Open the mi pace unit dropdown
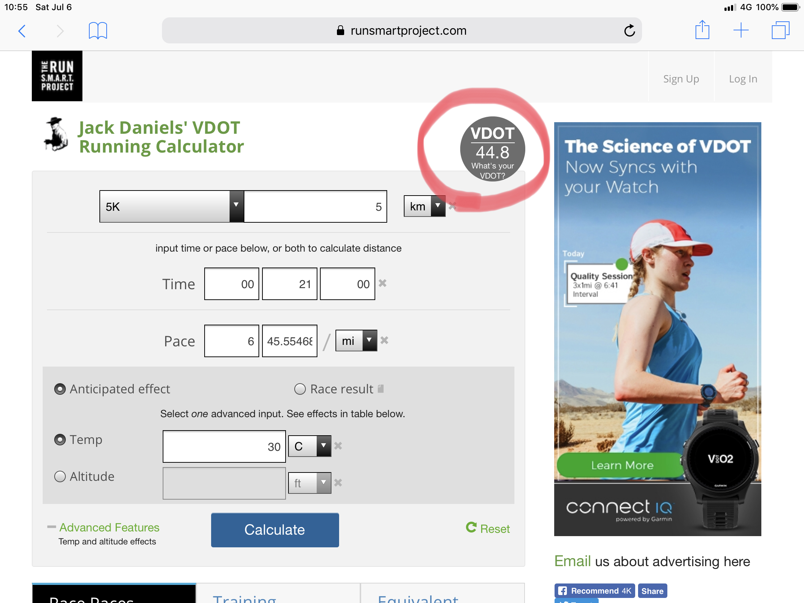Image resolution: width=804 pixels, height=603 pixels. coord(356,341)
